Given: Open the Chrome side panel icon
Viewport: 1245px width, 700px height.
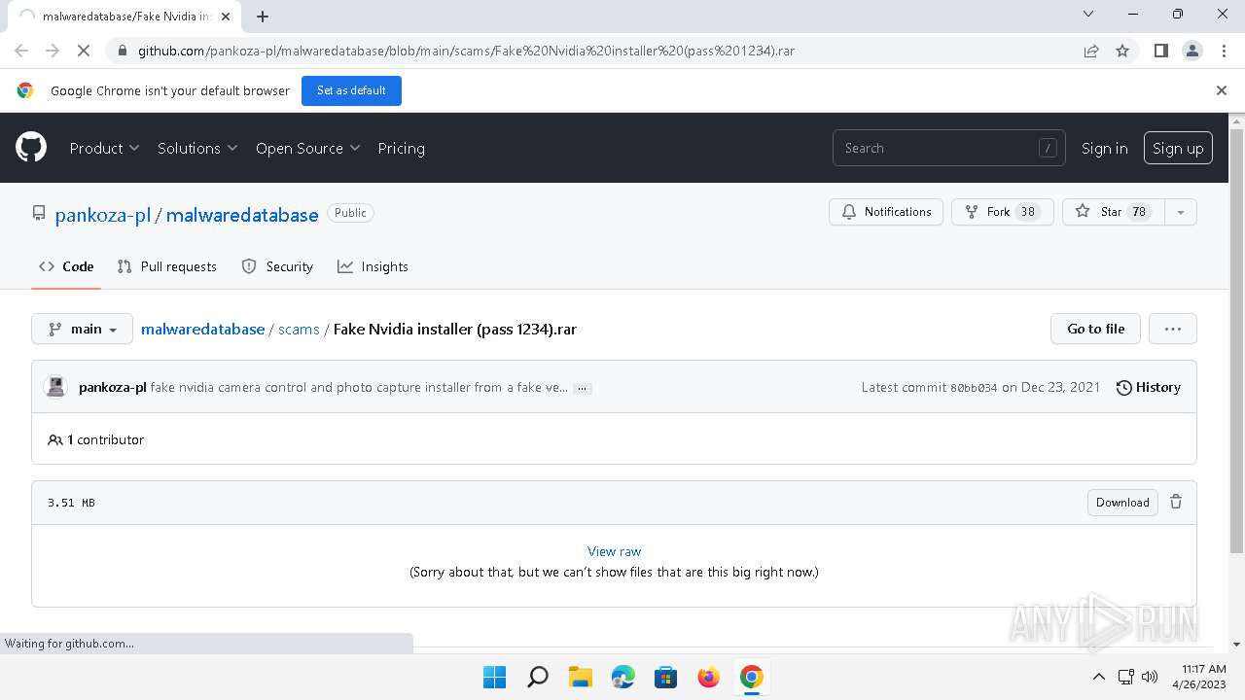Looking at the screenshot, I should (1160, 51).
